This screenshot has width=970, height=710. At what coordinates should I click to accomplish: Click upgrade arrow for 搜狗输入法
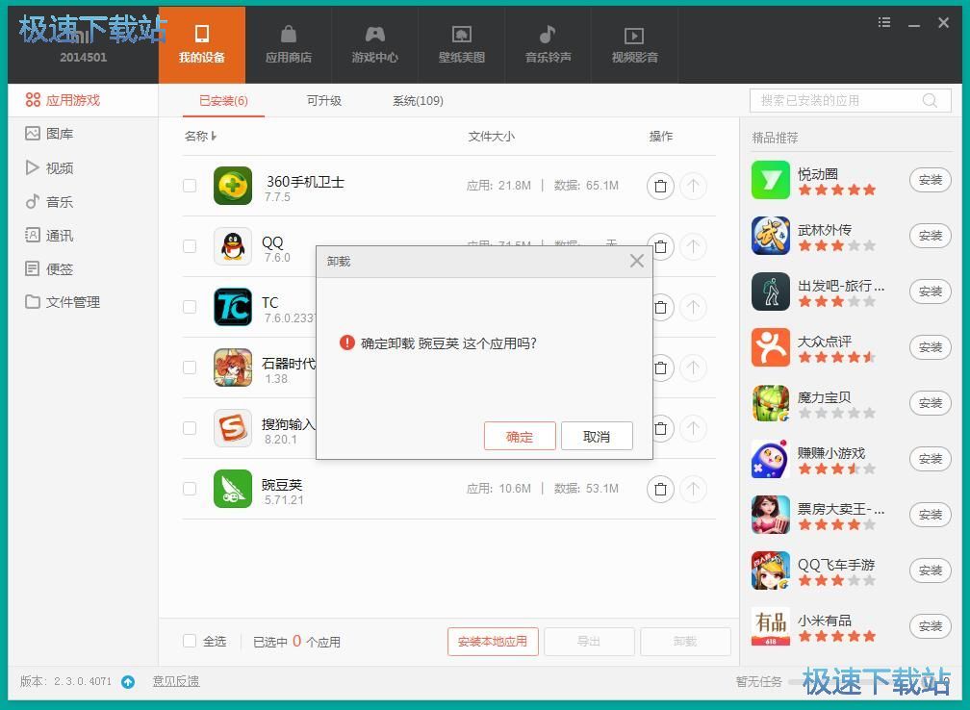click(694, 428)
